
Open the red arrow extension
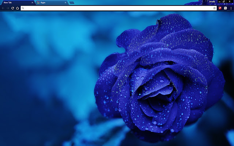coord(220,8)
